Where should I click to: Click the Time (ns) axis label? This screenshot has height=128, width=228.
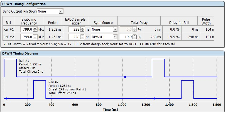pos(110,110)
